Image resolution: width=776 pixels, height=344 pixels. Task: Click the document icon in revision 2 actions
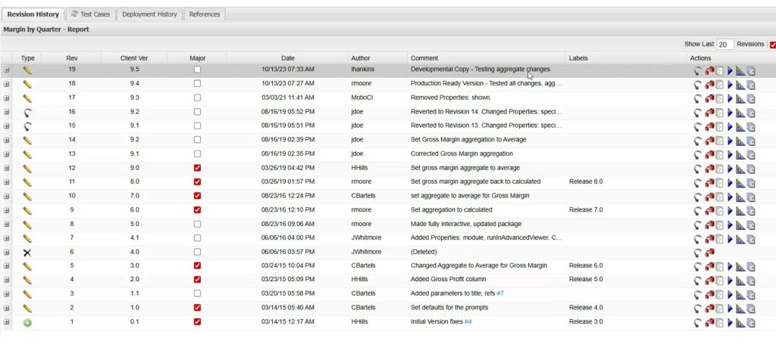click(720, 309)
